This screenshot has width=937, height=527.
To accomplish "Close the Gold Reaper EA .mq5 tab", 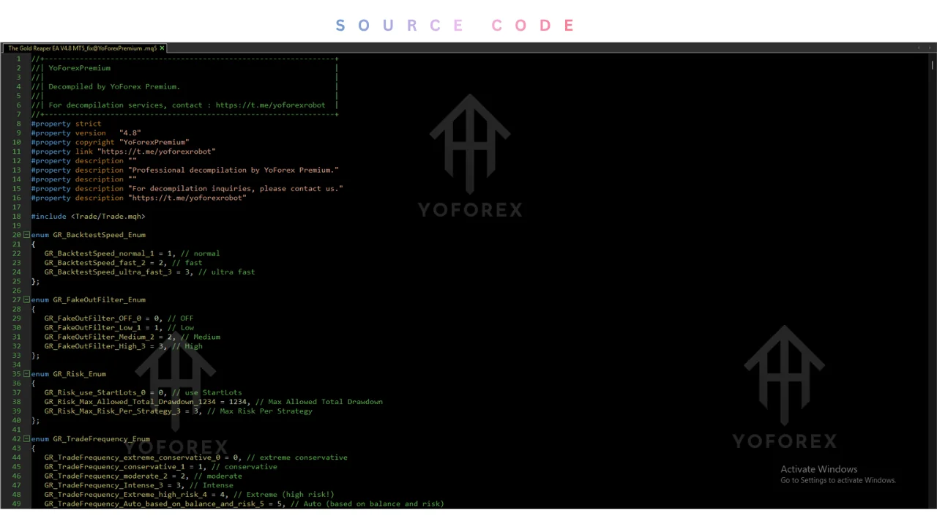I will point(163,48).
